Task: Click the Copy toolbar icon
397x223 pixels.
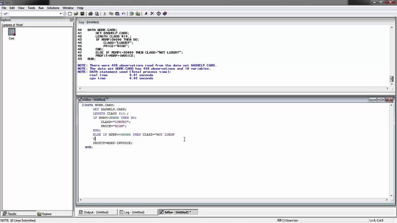Action: [111, 14]
